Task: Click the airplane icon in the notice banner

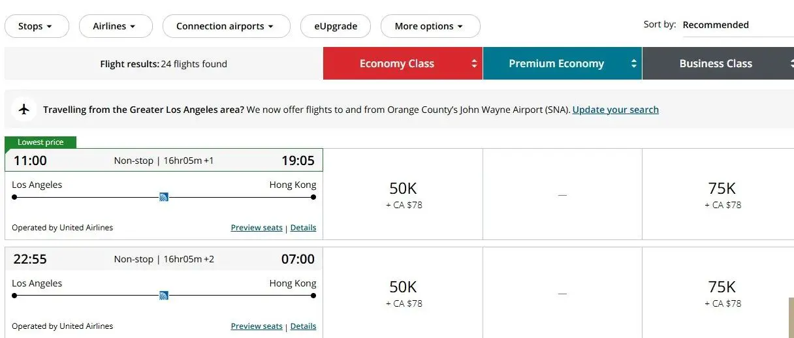Action: coord(25,109)
